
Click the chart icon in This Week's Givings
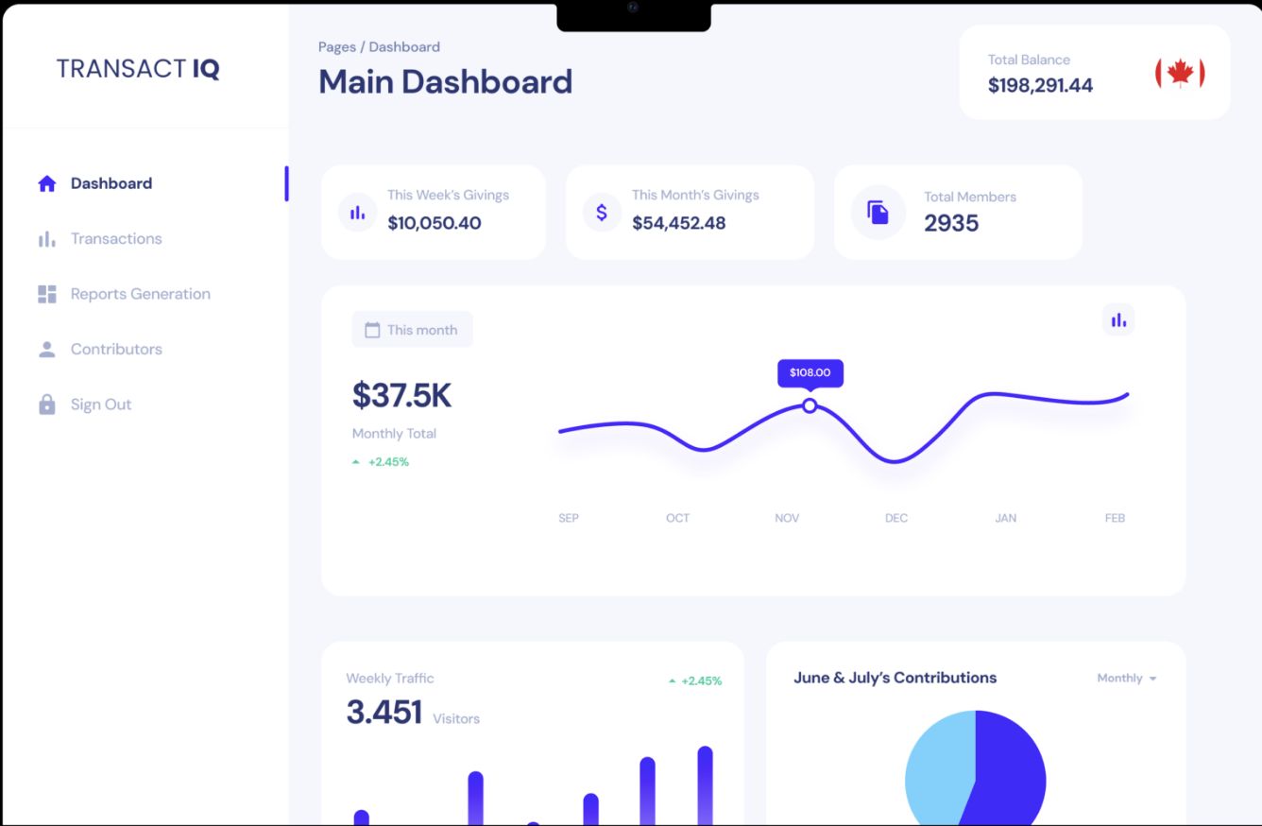pos(358,212)
